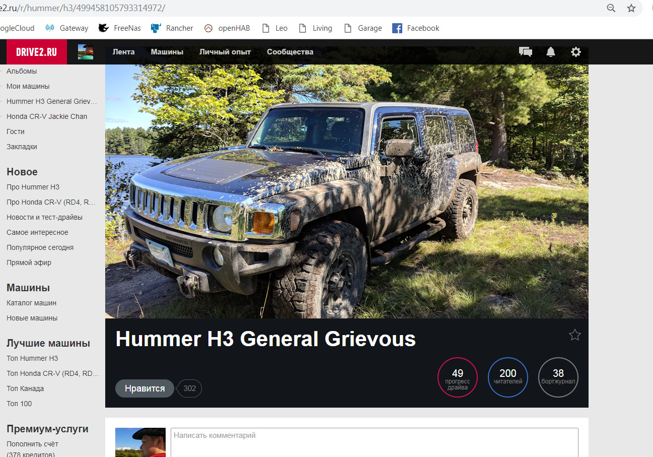Open the messages chat icon

pyautogui.click(x=526, y=52)
